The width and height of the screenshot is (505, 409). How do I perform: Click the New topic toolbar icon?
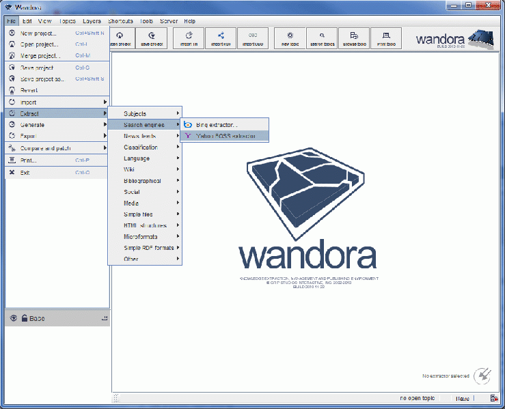pyautogui.click(x=290, y=38)
